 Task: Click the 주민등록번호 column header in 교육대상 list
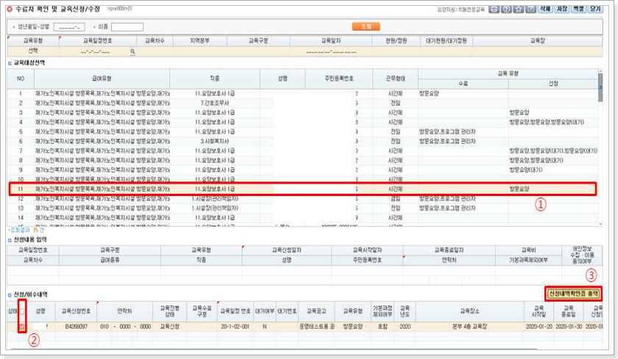(x=339, y=79)
